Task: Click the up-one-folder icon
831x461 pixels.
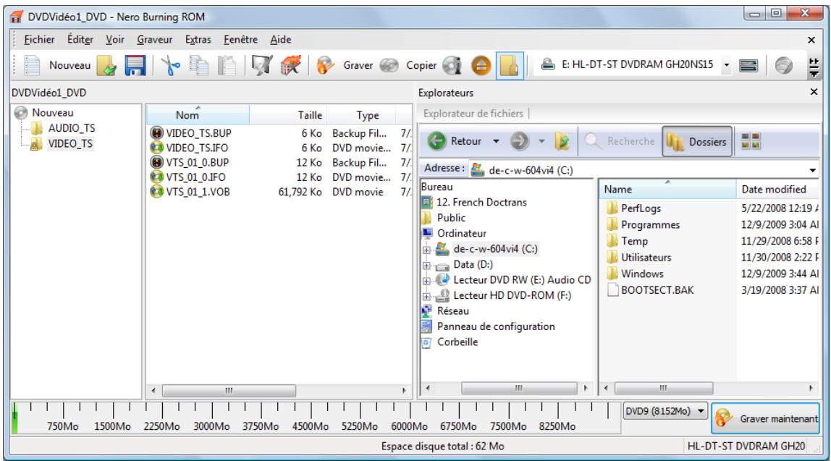Action: 562,141
